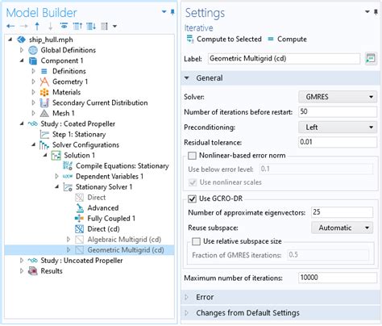Select Stationary Solver 1 node
The image size is (382, 326).
[104, 187]
